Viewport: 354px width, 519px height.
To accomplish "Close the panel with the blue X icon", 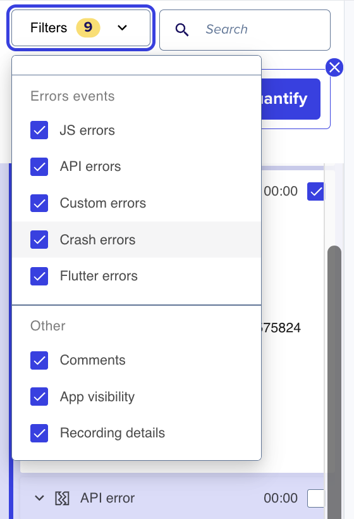I will (x=334, y=68).
